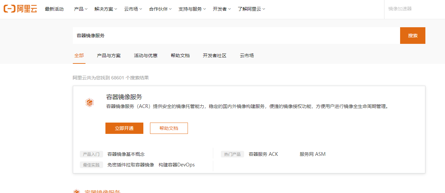This screenshot has height=193, width=445.
Task: Switch to the 产品与方案 tab
Action: (x=109, y=55)
